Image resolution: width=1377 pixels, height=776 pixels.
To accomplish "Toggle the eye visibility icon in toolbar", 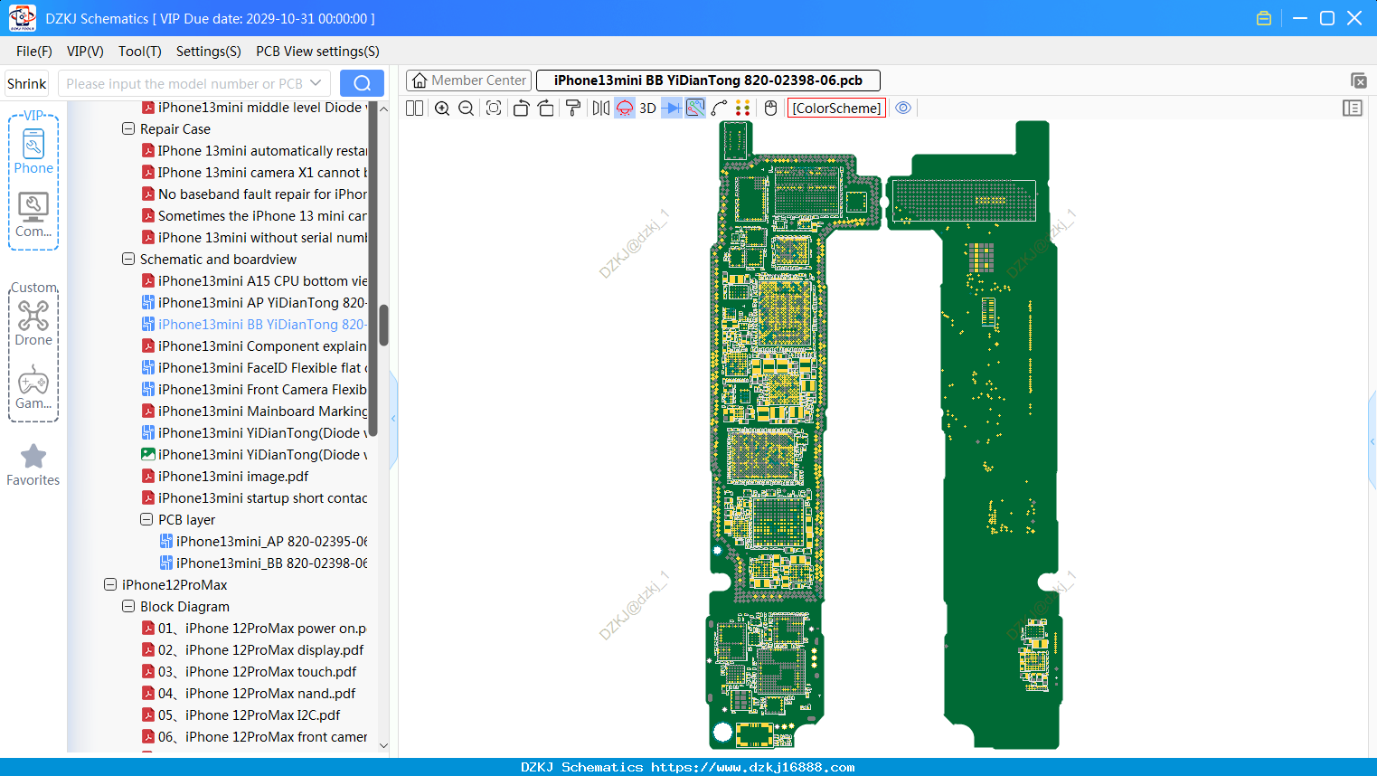I will click(903, 108).
